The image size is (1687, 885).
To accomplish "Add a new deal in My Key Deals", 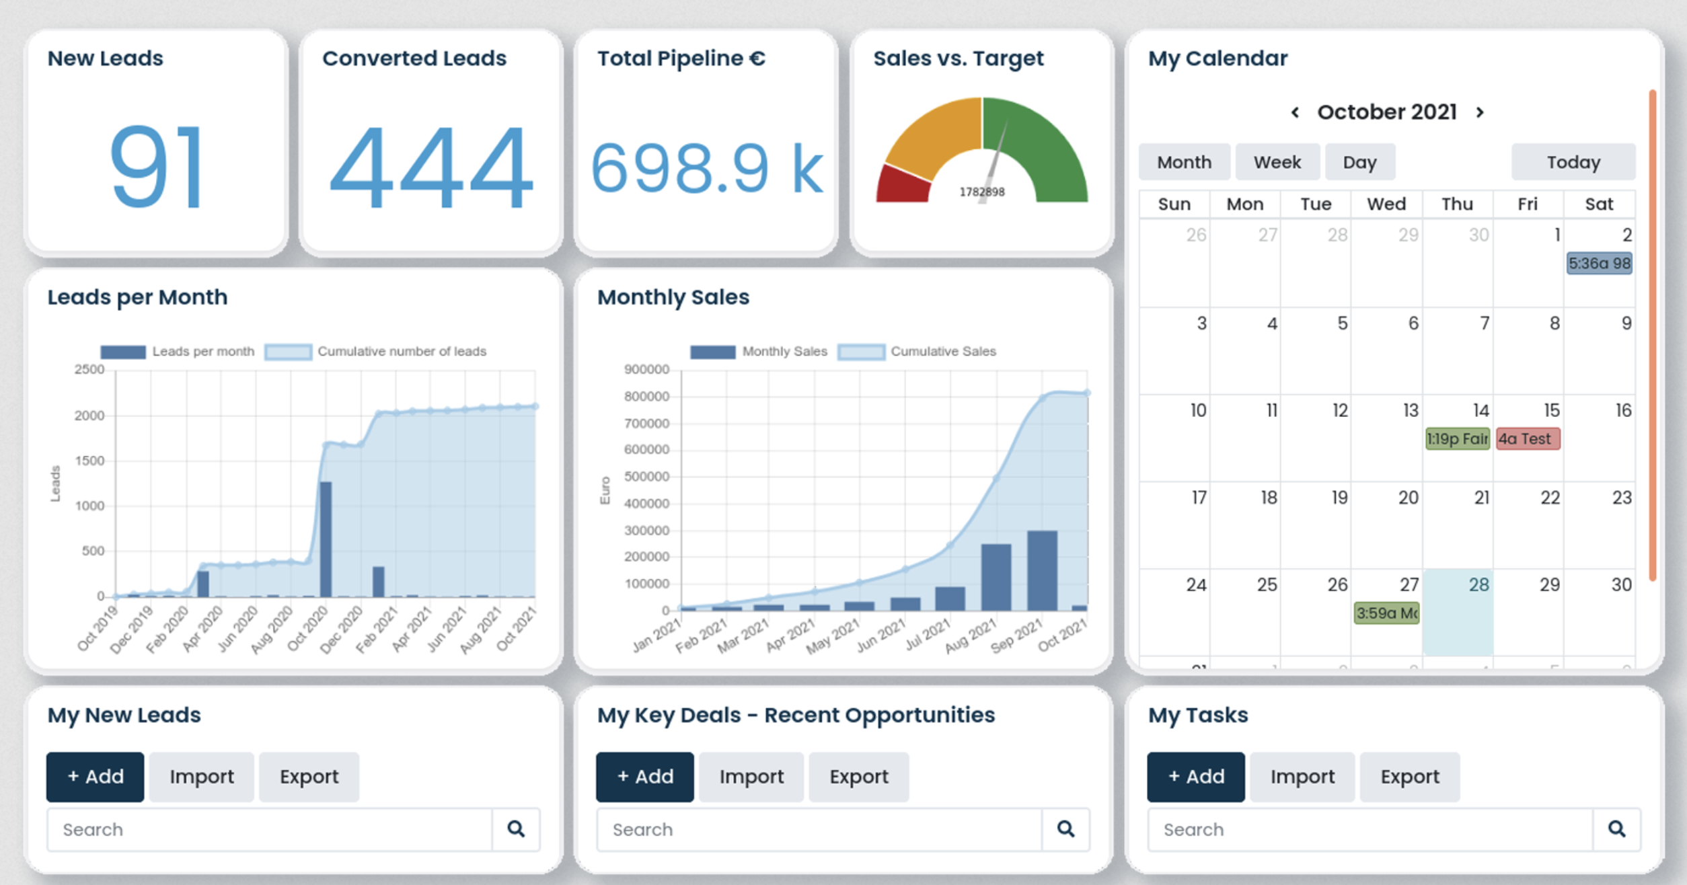I will click(x=644, y=777).
